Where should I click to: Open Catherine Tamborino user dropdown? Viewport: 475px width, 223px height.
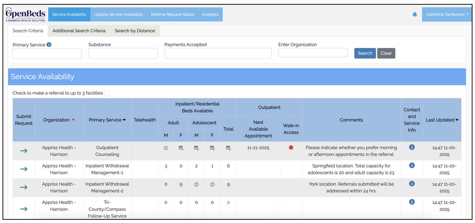(447, 14)
